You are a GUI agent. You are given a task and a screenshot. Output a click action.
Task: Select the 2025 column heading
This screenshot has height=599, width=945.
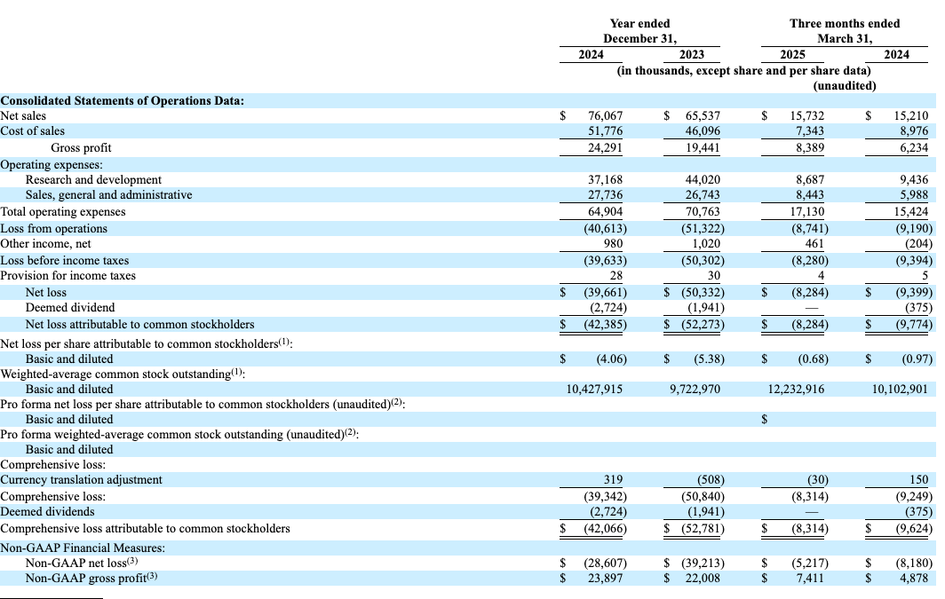792,54
